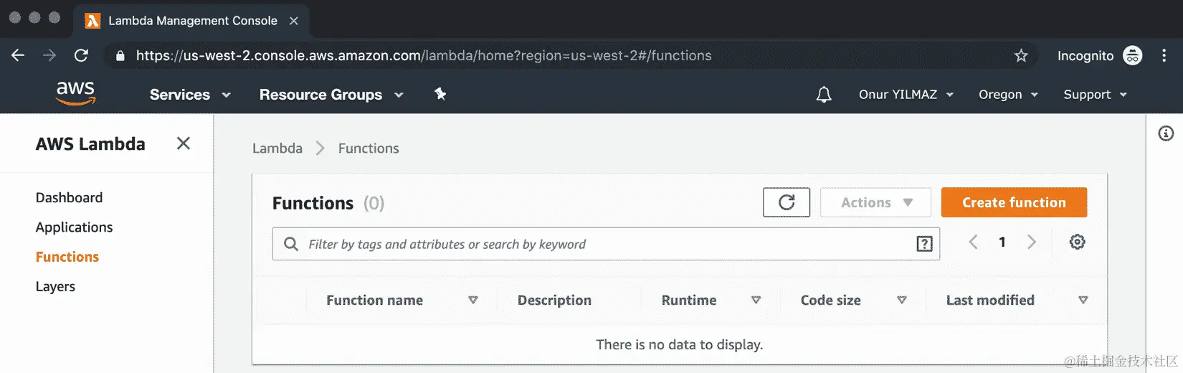The height and width of the screenshot is (373, 1183).
Task: Open the notifications bell icon
Action: coord(824,95)
